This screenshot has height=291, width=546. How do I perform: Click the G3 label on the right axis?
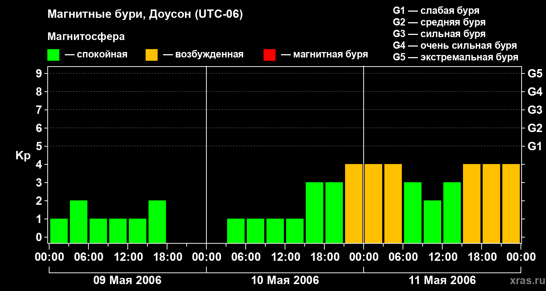[535, 110]
